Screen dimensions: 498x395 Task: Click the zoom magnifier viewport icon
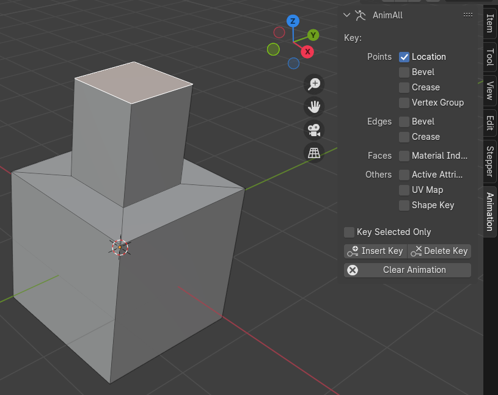pos(314,84)
